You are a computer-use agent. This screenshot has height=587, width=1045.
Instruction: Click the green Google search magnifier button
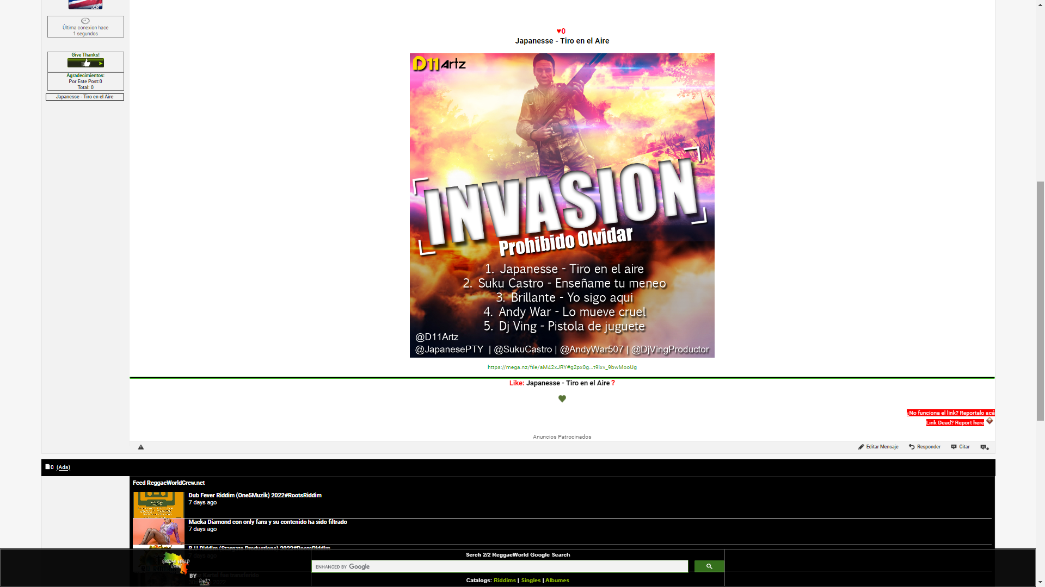click(x=709, y=566)
